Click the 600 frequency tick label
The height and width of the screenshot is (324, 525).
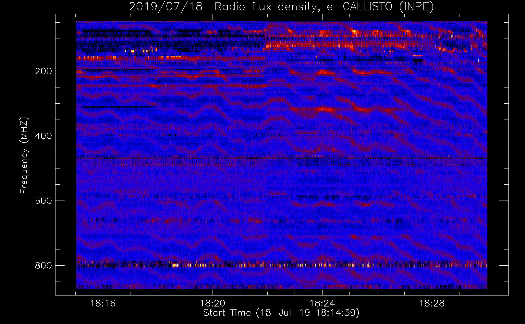coord(43,201)
